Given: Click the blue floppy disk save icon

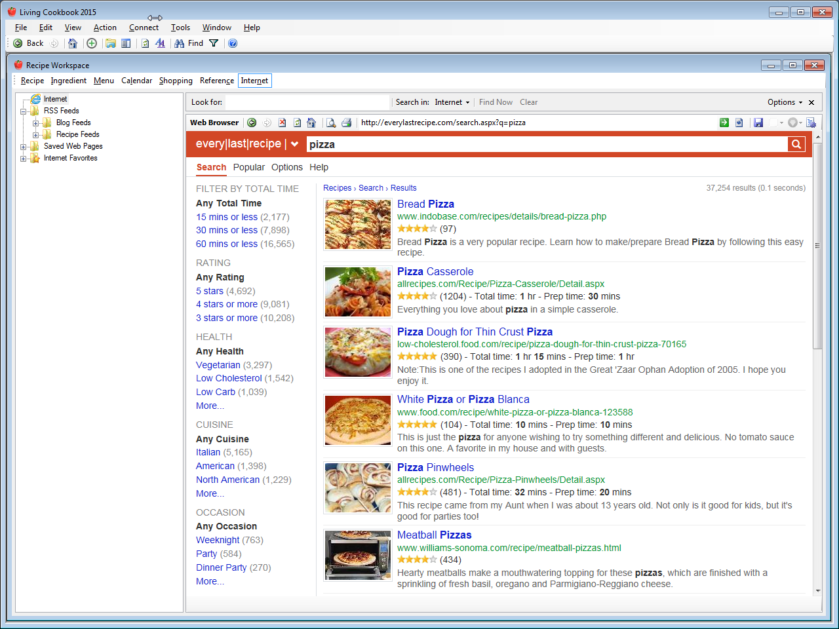Looking at the screenshot, I should [758, 123].
